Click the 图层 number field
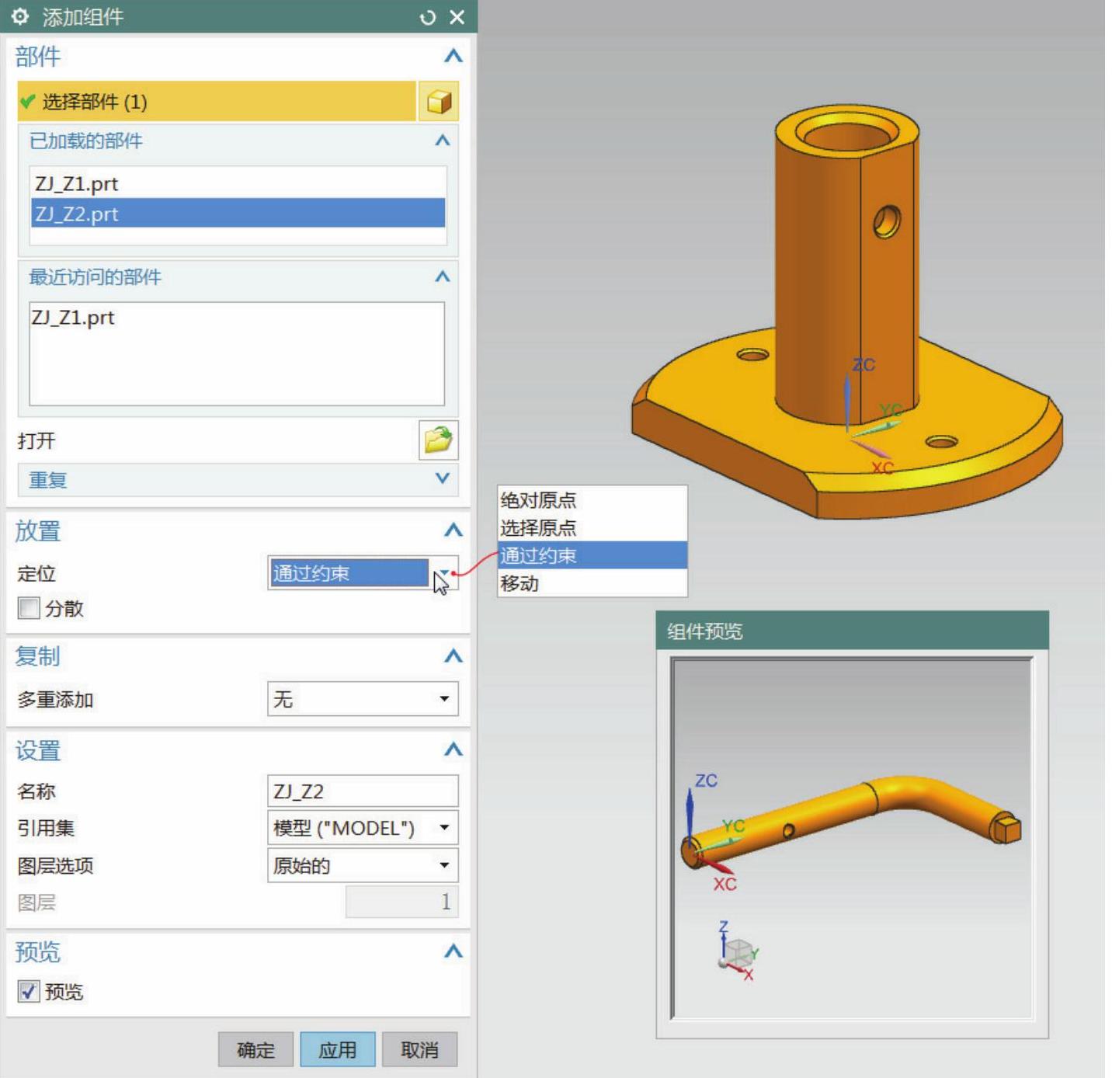This screenshot has height=1078, width=1112. click(x=402, y=902)
